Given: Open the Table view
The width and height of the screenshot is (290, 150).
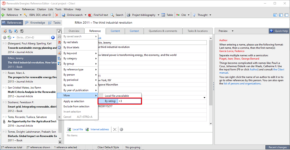Looking at the screenshot, I should pos(167,15).
